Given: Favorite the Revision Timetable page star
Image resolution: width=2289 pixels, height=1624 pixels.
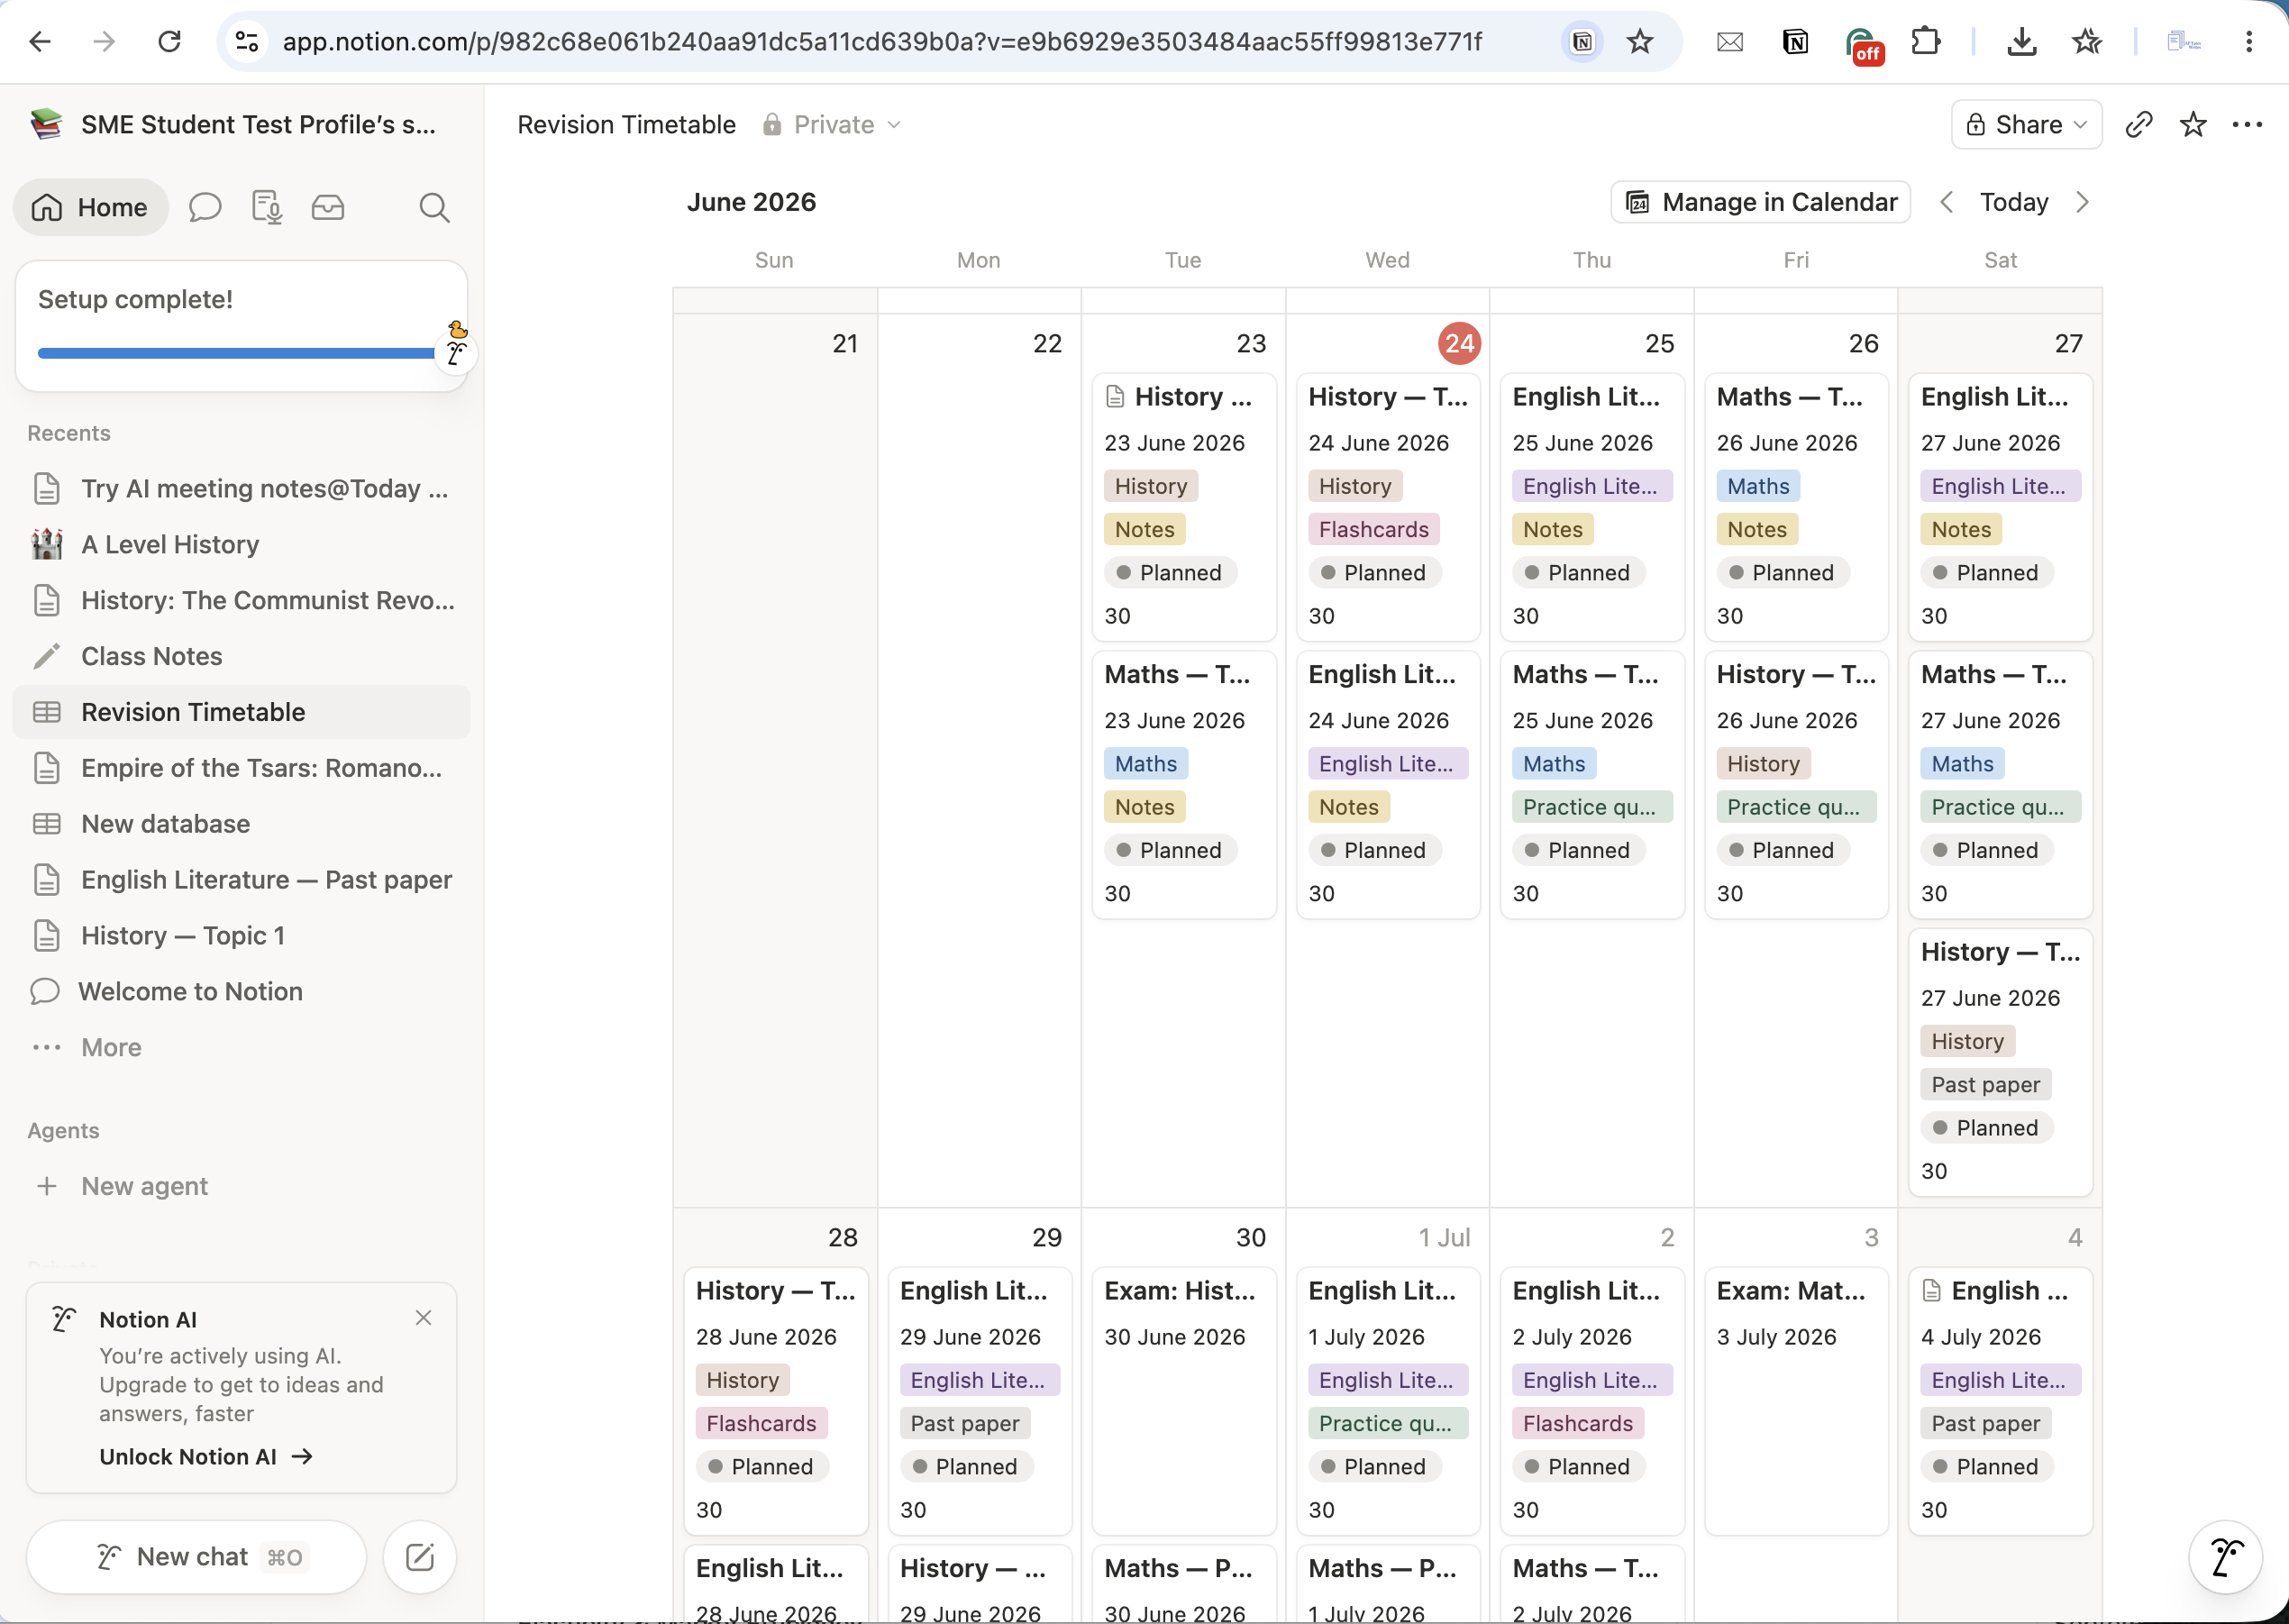Looking at the screenshot, I should tap(2192, 124).
